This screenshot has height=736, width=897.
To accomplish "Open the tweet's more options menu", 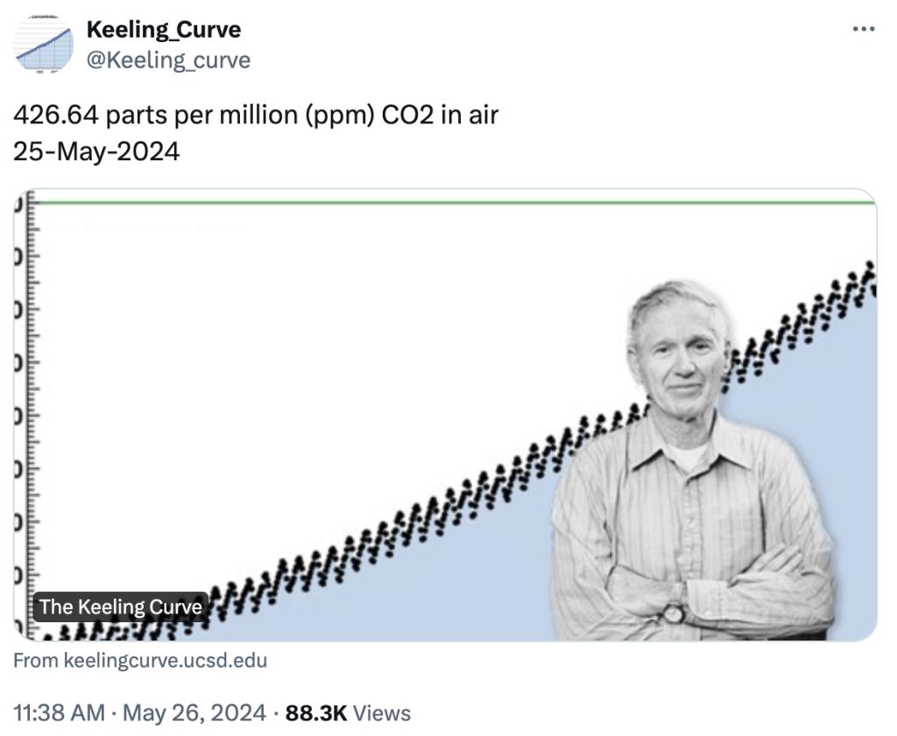I will pos(863,30).
